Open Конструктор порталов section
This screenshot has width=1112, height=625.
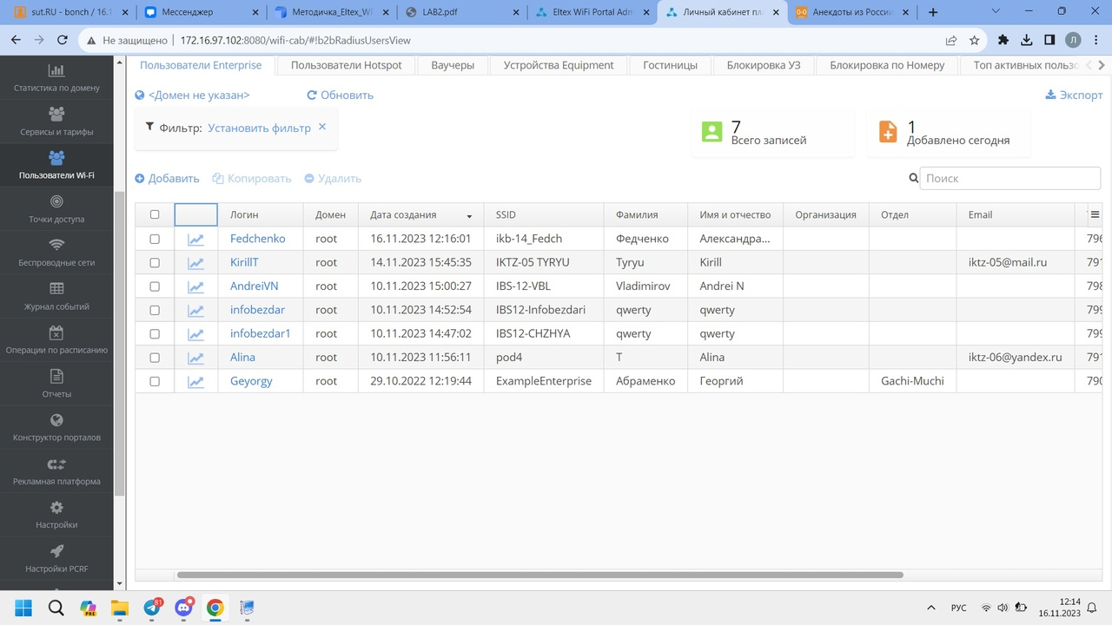(56, 427)
